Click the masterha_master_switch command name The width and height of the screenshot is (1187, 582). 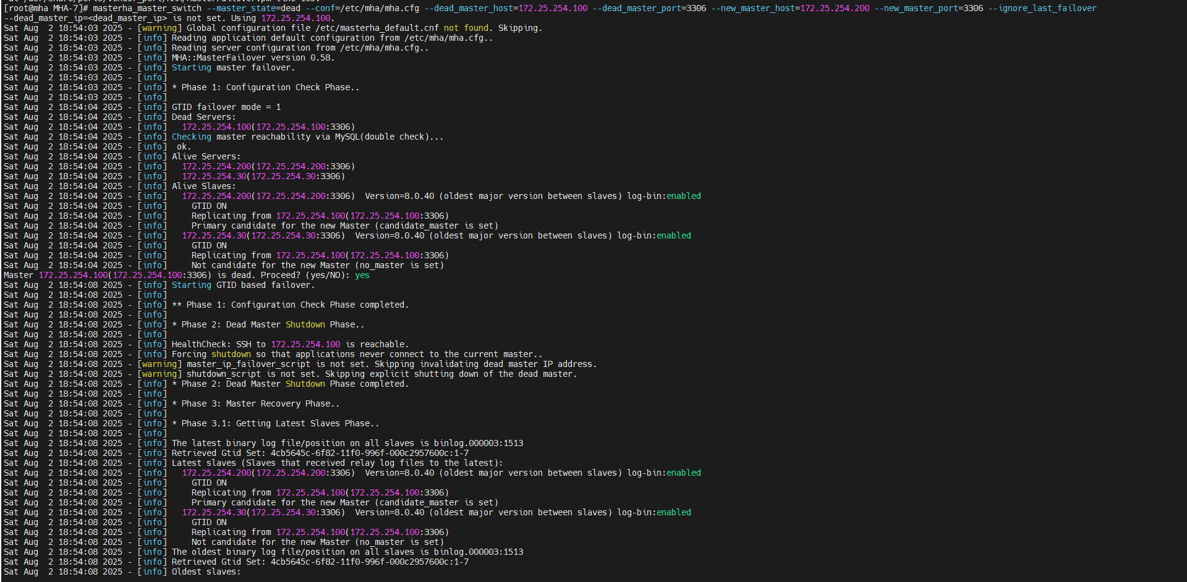pyautogui.click(x=147, y=8)
